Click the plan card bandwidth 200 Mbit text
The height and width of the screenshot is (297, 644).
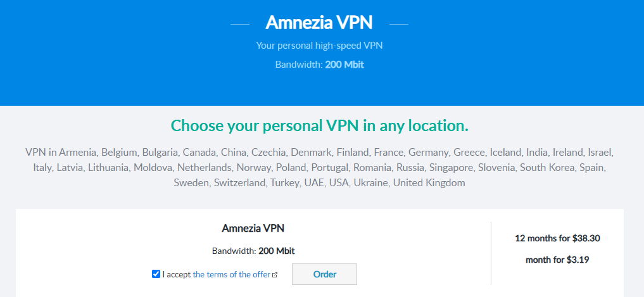pyautogui.click(x=276, y=251)
